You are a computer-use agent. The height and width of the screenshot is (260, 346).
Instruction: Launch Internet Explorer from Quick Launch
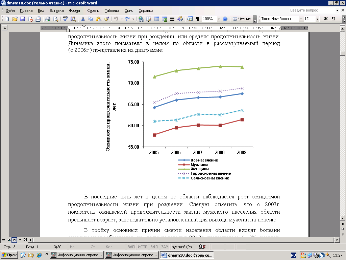point(39,255)
